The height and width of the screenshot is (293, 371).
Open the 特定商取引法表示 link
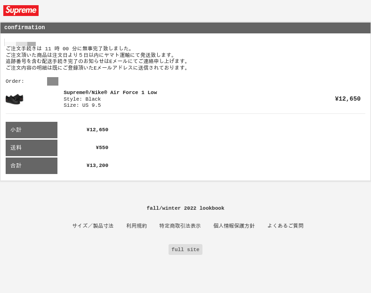pyautogui.click(x=180, y=226)
